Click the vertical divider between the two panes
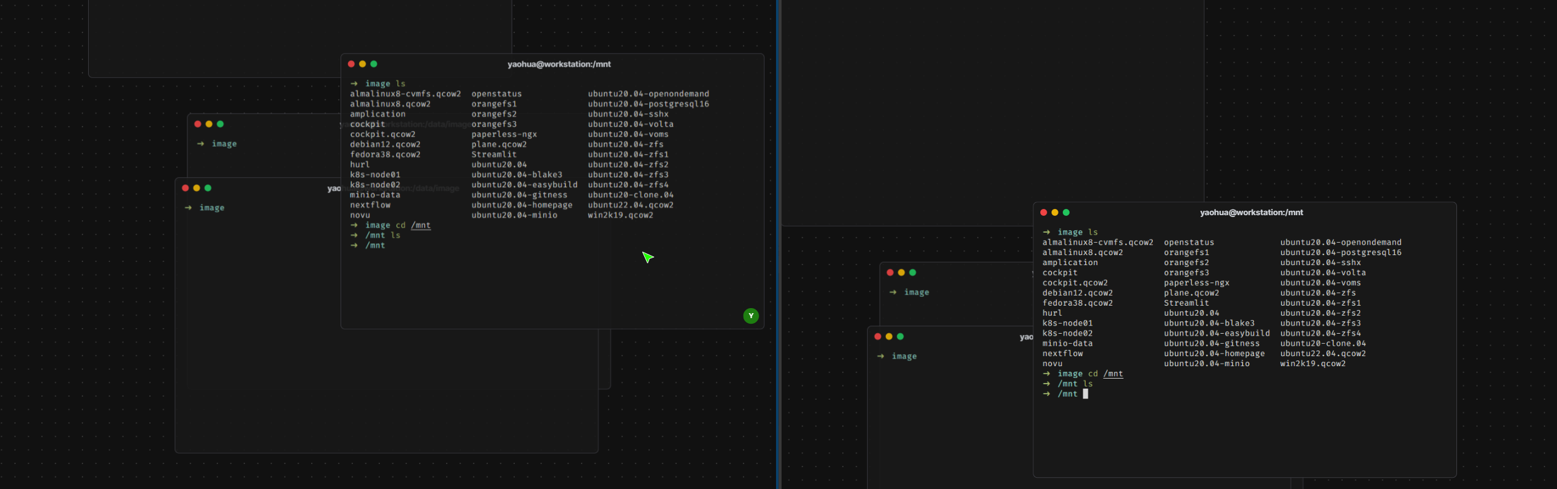The image size is (1557, 489). pyautogui.click(x=777, y=244)
